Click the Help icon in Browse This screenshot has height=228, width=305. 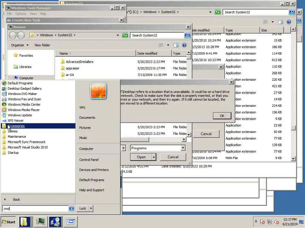[184, 45]
